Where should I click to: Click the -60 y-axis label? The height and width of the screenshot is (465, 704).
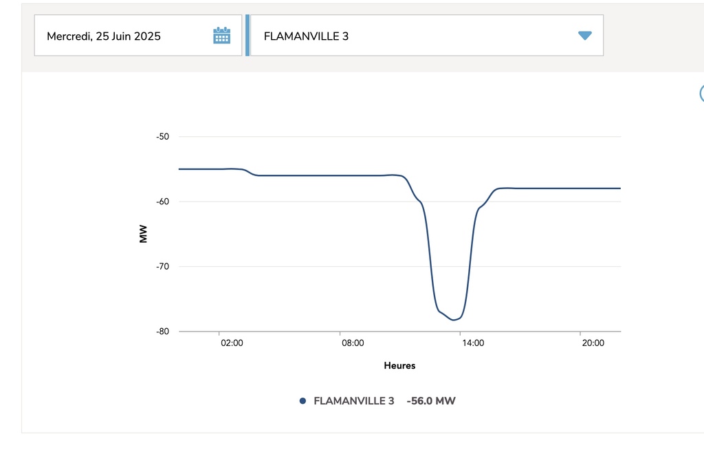162,202
